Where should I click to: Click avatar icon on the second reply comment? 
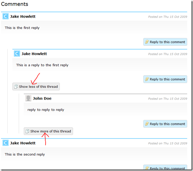(5, 143)
